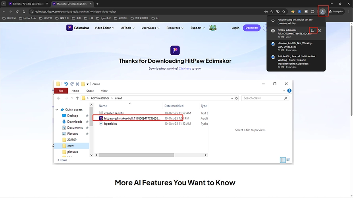Expand the Video Editor menu
Viewport: 353px width, 198px height.
coord(104,28)
